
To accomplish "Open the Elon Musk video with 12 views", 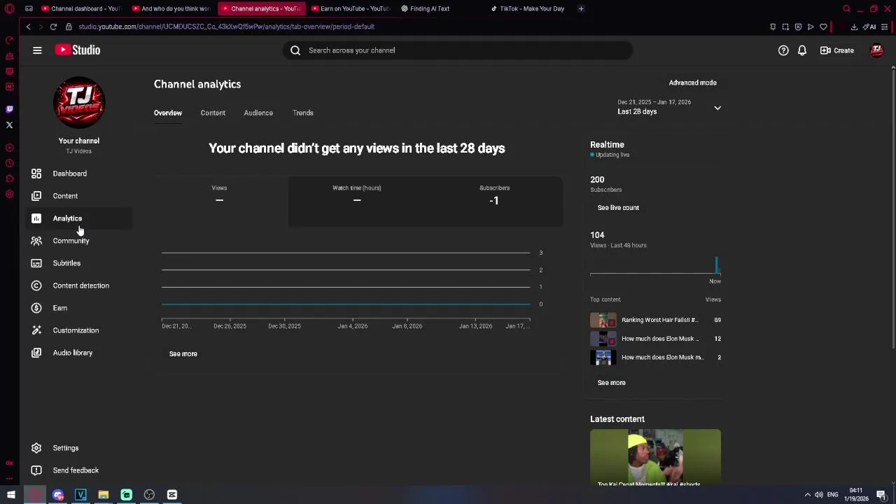I will tap(655, 339).
